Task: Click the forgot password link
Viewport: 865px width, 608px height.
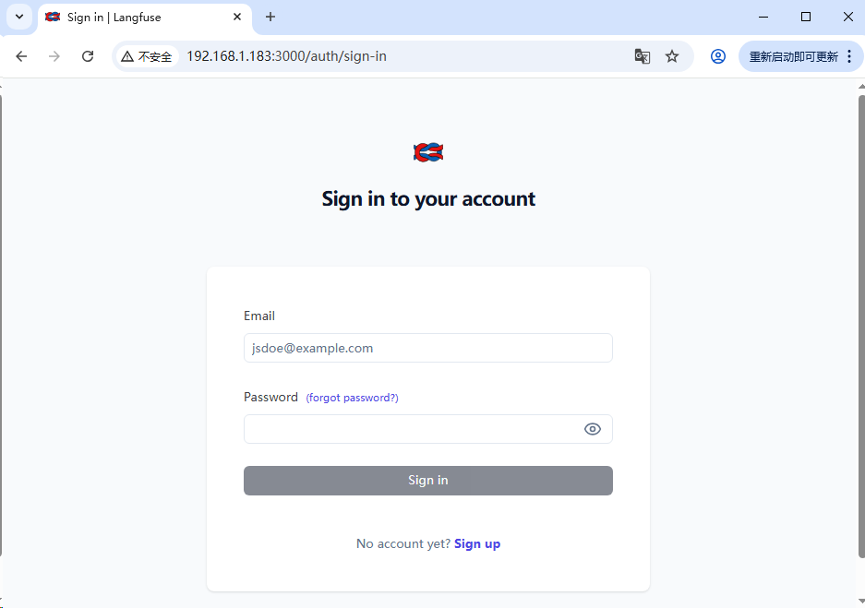Action: (352, 398)
